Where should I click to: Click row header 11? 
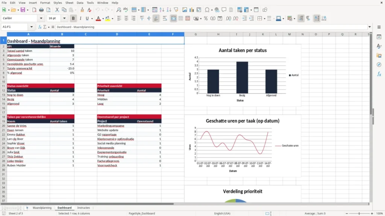tap(3, 86)
